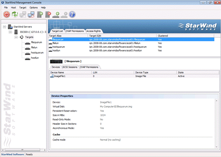
Task: Select the filelun row in target list
Action: point(131,43)
